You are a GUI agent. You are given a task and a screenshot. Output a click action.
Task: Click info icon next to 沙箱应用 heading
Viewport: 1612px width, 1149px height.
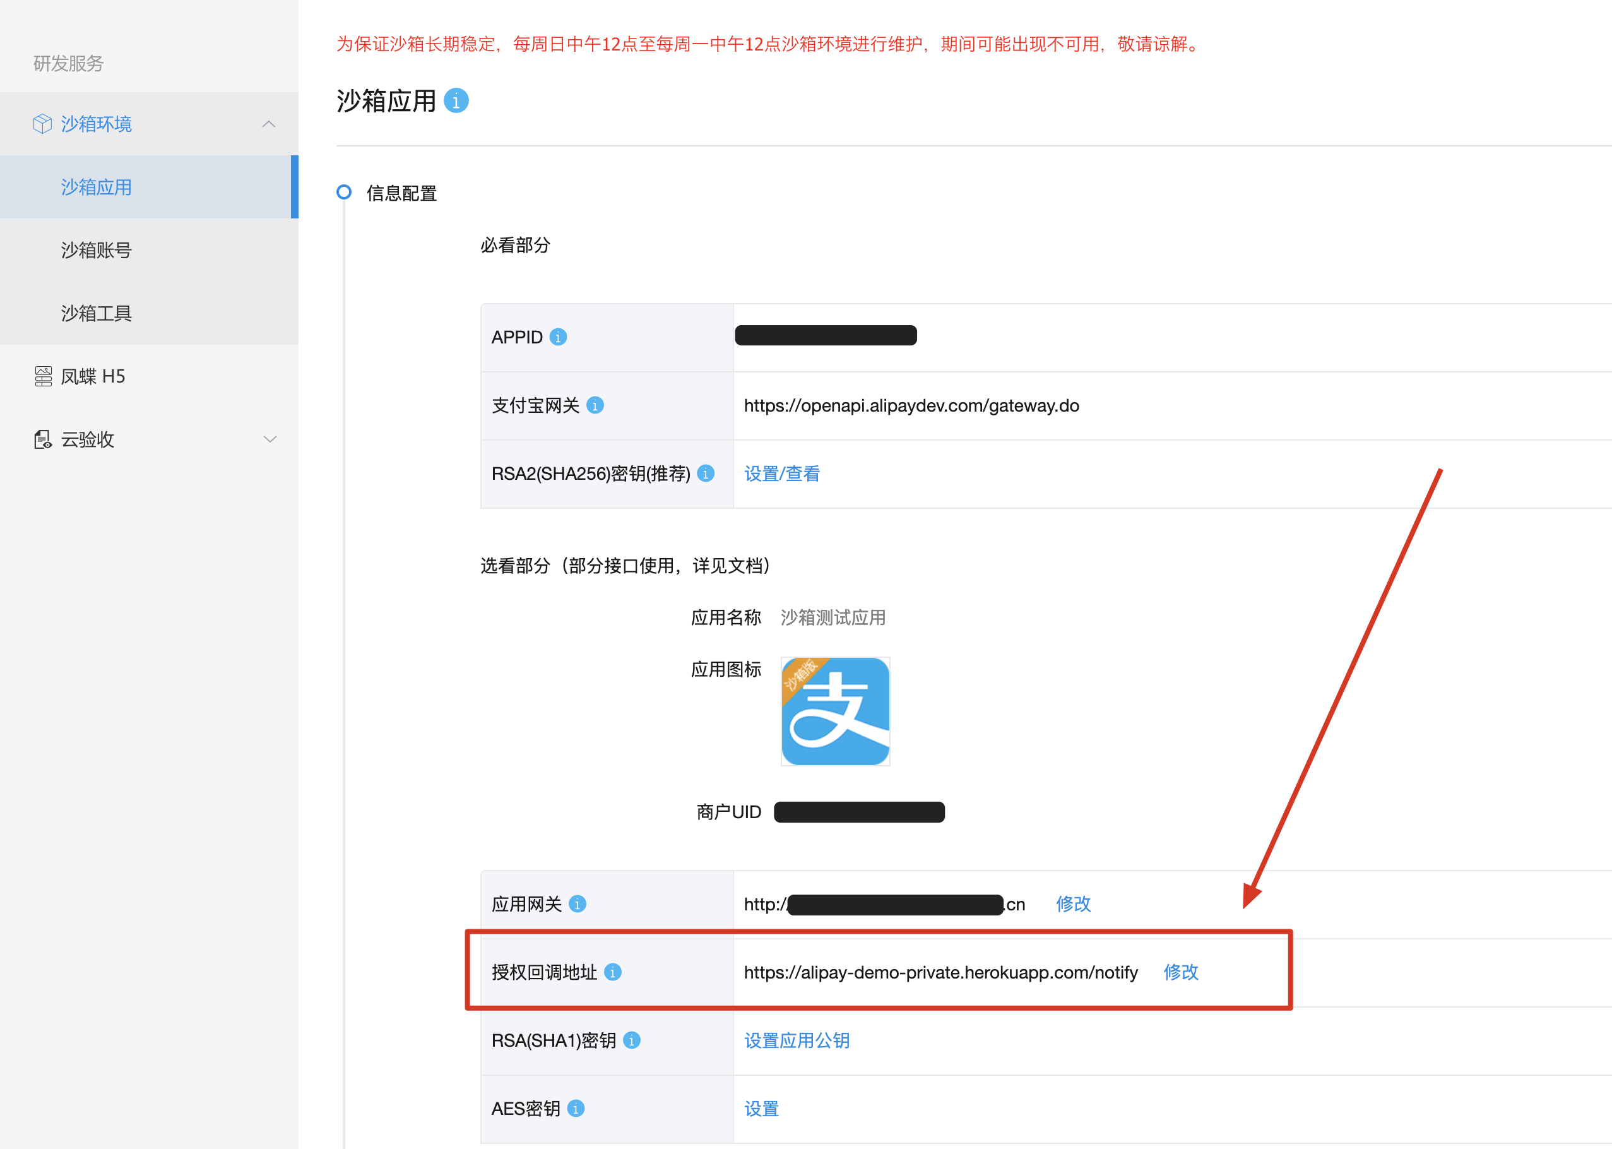click(456, 101)
